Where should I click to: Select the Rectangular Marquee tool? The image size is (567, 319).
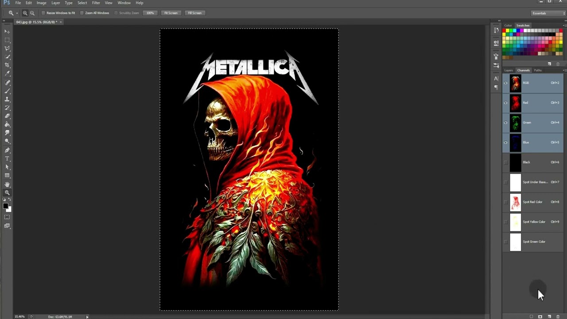coord(7,40)
